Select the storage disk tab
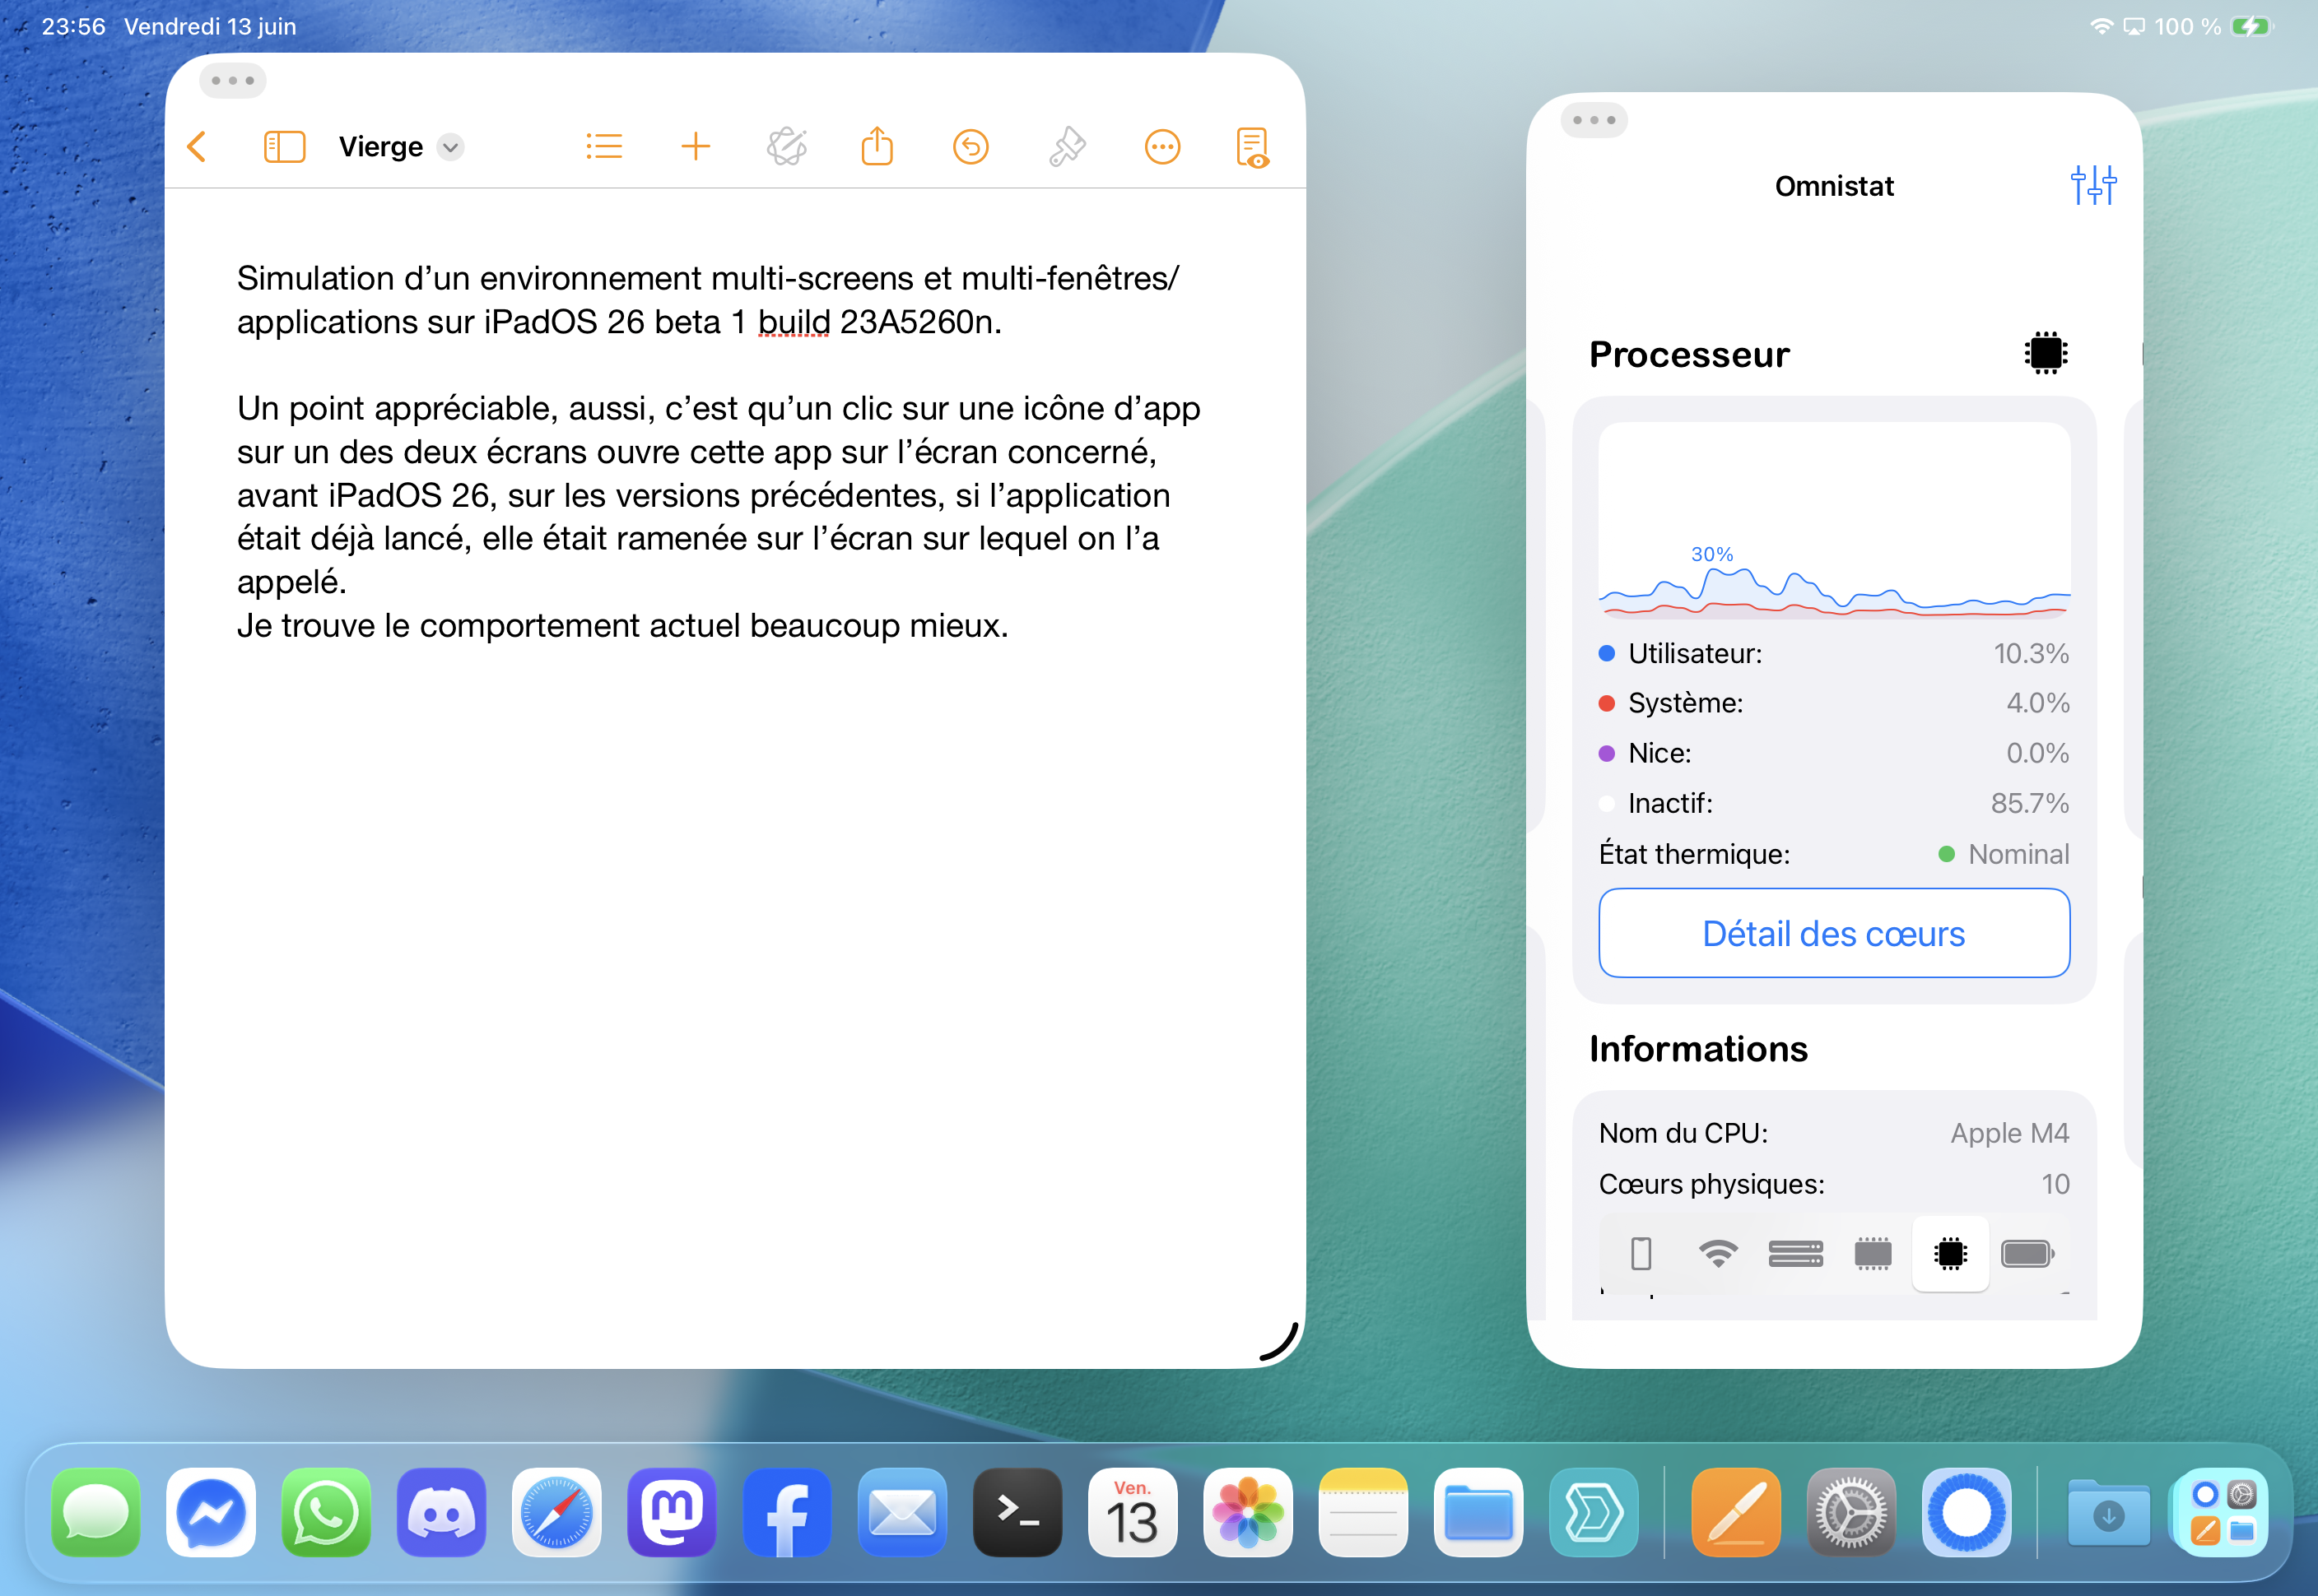Image resolution: width=2318 pixels, height=1596 pixels. coord(1796,1253)
